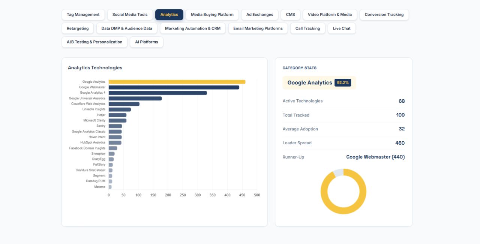Select Data DMP & Audience Data tab

coord(127,28)
